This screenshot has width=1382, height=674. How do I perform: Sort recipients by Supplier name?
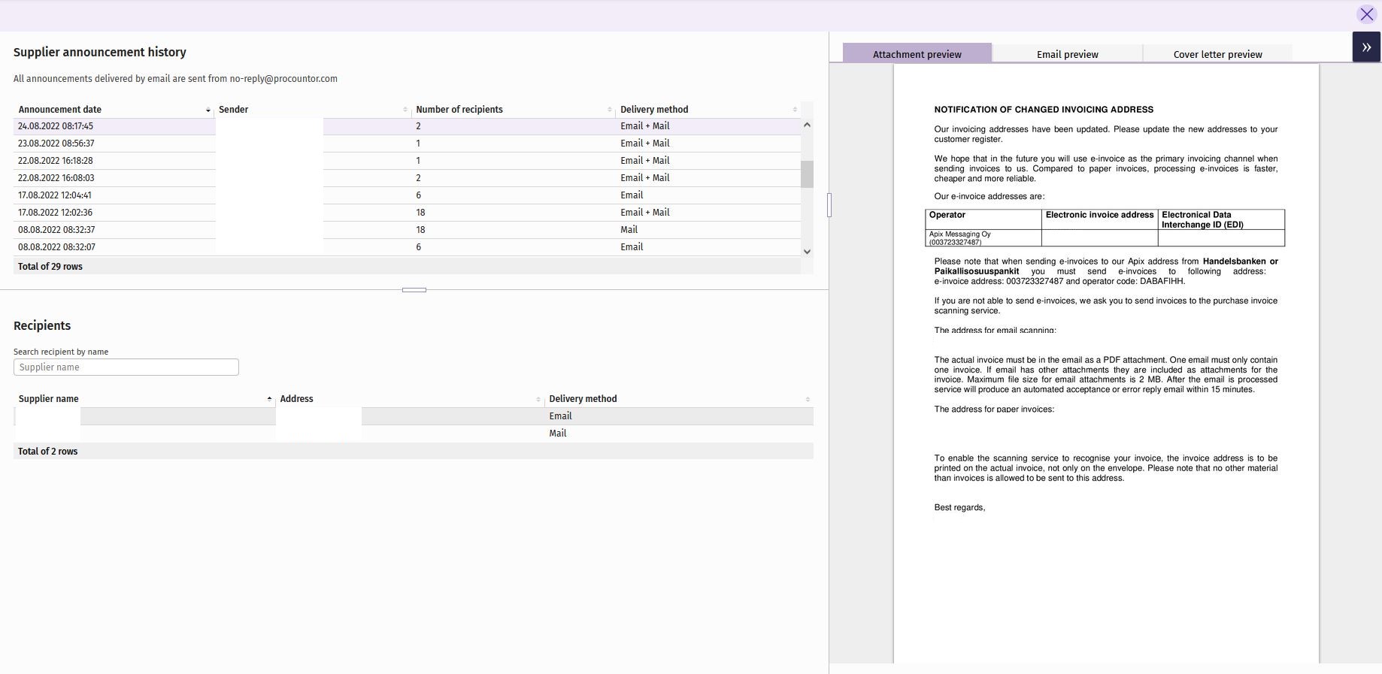[x=144, y=398]
